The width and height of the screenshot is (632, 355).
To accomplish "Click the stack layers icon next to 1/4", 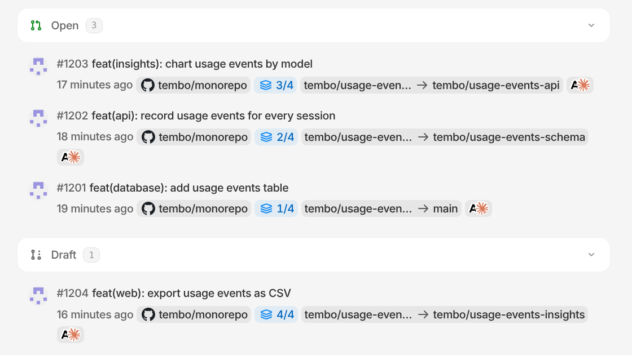I will point(266,208).
